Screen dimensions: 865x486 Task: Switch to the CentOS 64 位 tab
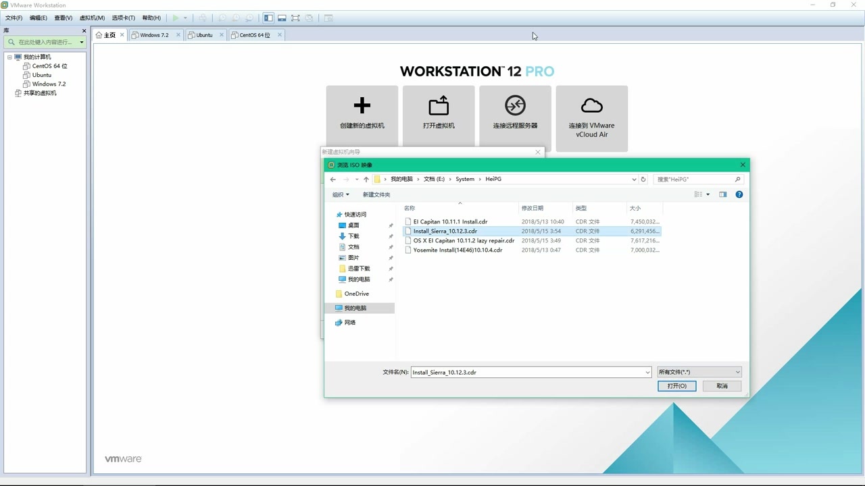[255, 35]
